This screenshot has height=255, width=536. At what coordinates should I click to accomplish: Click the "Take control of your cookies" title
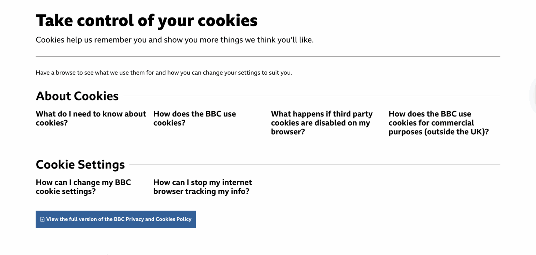coord(147,20)
